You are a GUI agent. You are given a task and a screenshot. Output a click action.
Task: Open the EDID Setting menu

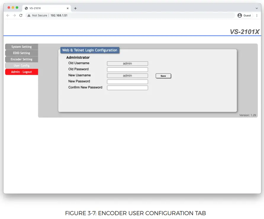[x=22, y=53]
